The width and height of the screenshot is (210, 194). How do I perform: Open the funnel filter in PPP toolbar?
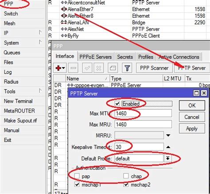[x=127, y=68]
